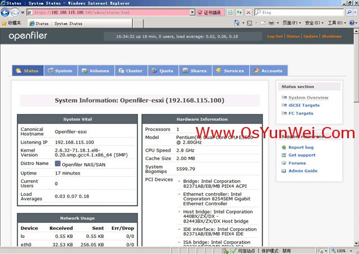Click the Update link in header
The width and height of the screenshot is (359, 254).
point(310,36)
